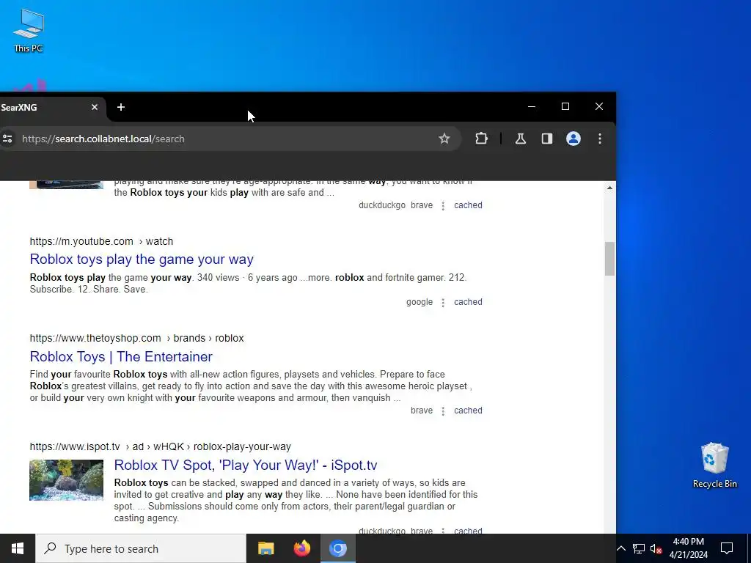Click the thetoyshop.com URL text
The image size is (751, 563).
pyautogui.click(x=136, y=338)
